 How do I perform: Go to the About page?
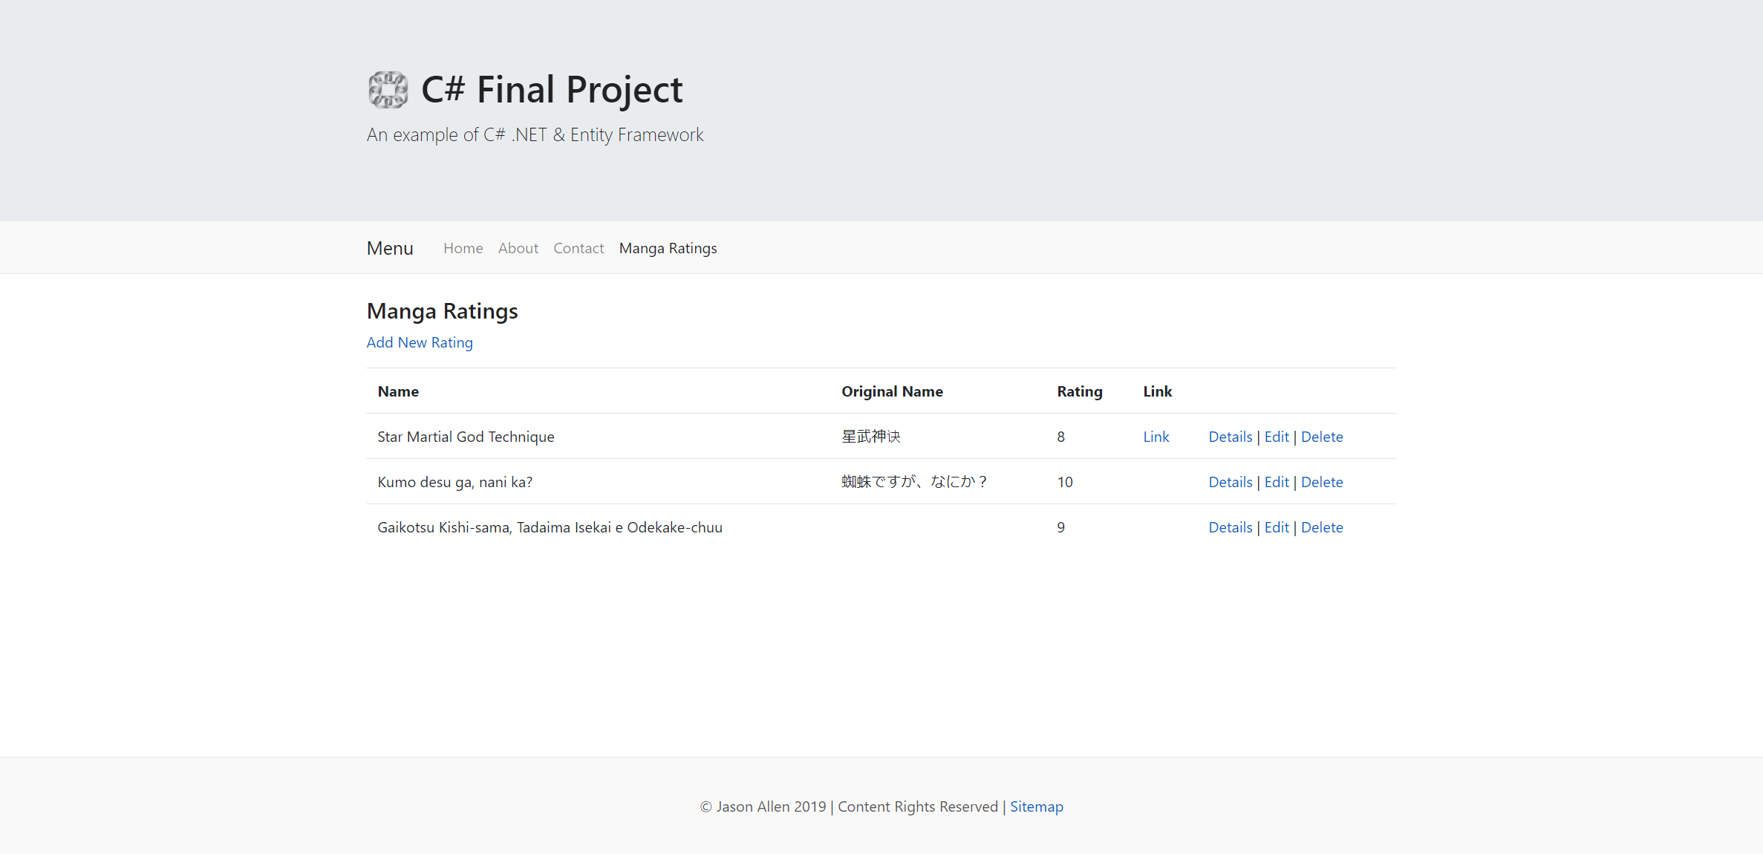[518, 248]
